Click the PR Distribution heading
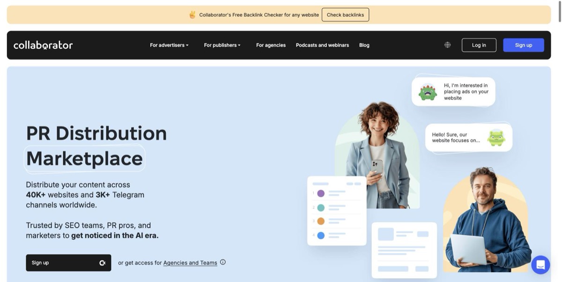 point(96,133)
